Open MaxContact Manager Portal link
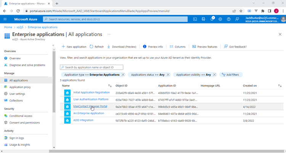The width and height of the screenshot is (286, 153). click(90, 106)
